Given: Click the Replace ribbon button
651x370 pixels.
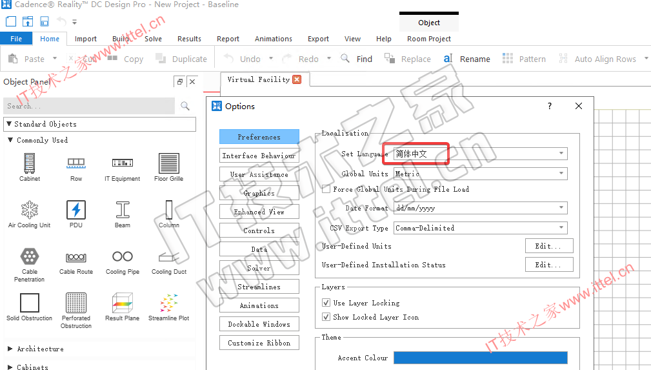Looking at the screenshot, I should point(408,59).
